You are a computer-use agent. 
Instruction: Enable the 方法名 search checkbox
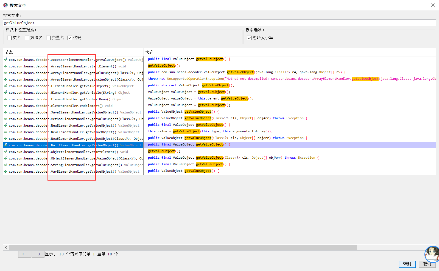coord(27,38)
